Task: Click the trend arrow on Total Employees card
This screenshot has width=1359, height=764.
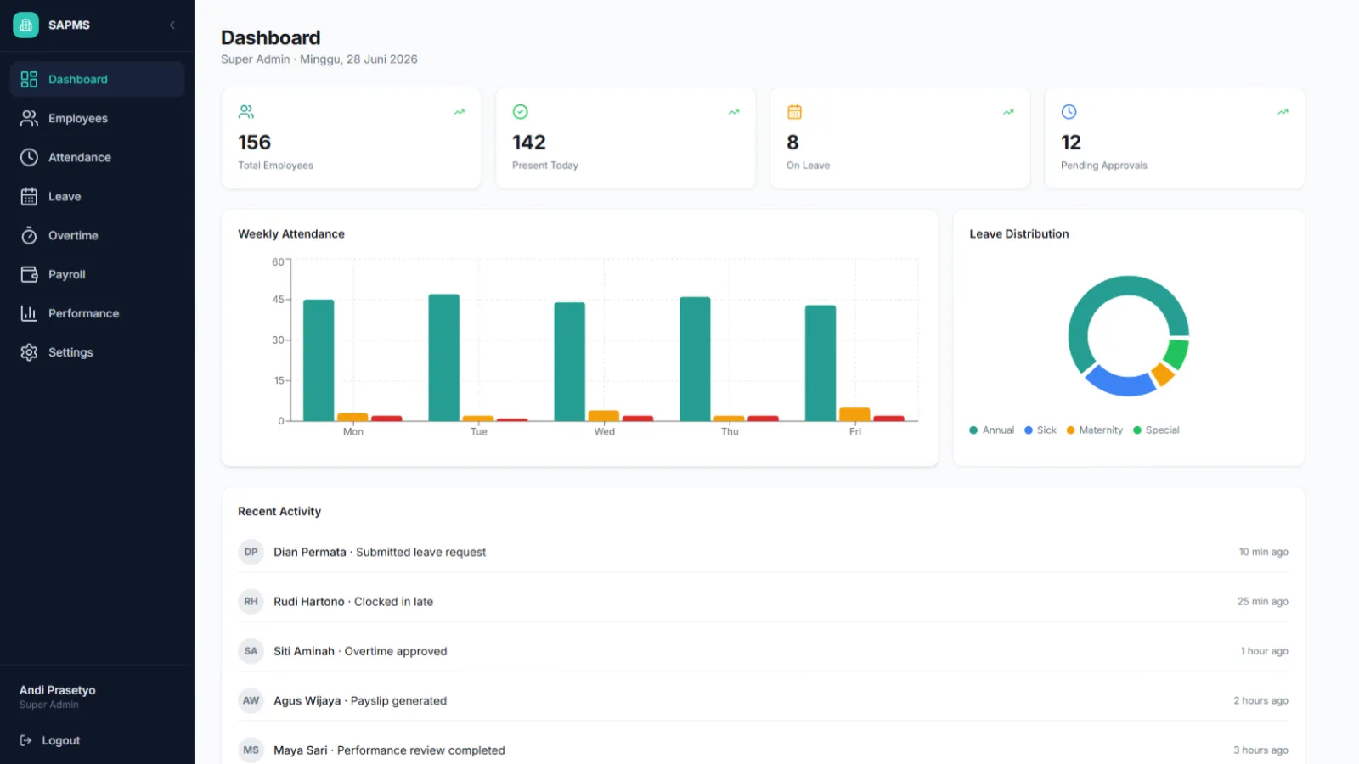Action: pos(460,111)
